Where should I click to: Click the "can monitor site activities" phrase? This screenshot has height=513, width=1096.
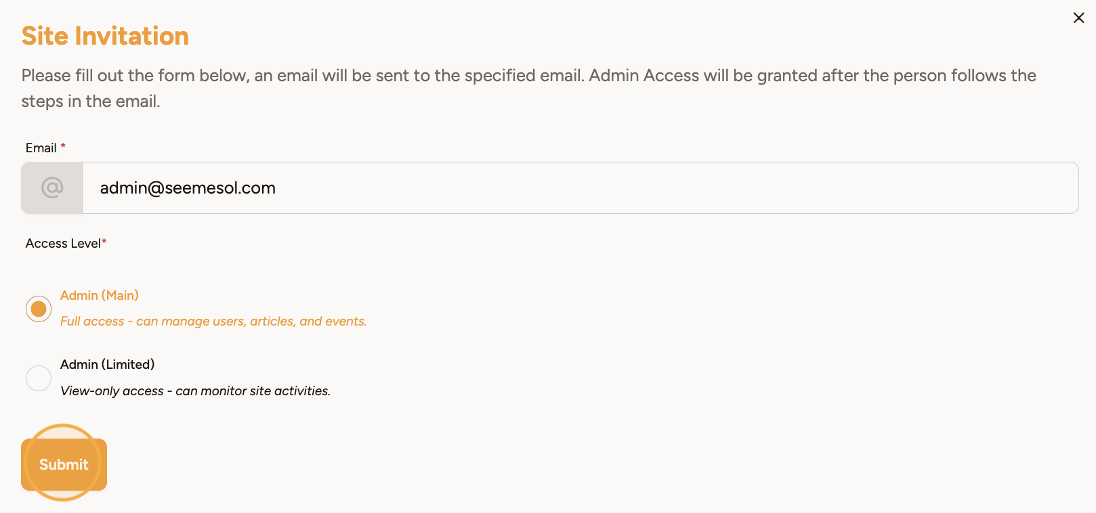click(x=253, y=391)
